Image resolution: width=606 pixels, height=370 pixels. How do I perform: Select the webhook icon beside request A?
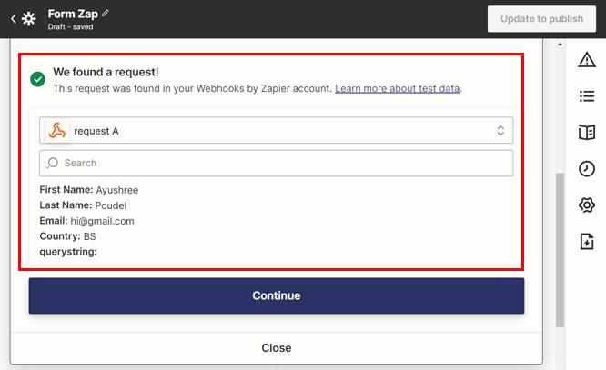[x=57, y=131]
